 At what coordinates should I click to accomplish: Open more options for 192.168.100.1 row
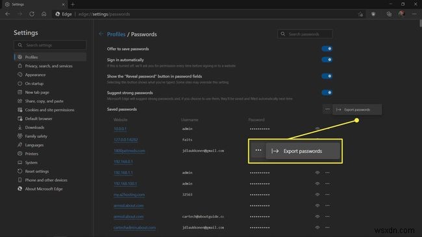coord(327,184)
